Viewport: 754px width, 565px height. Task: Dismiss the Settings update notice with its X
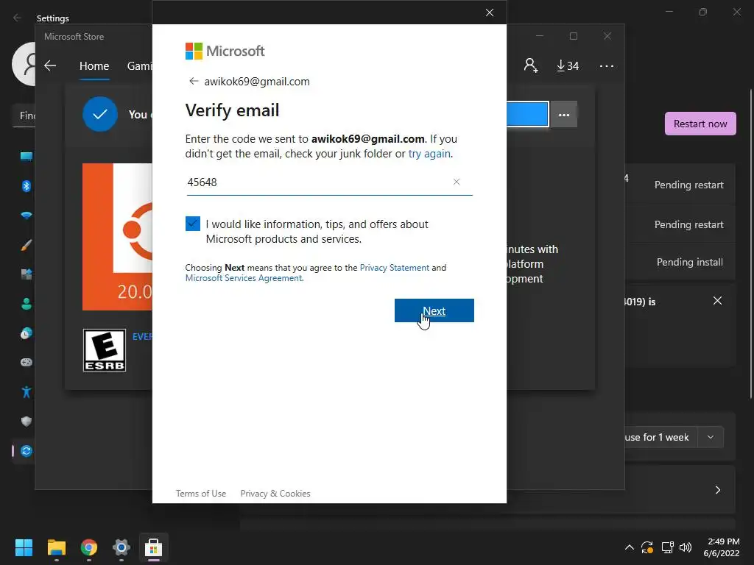tap(717, 301)
